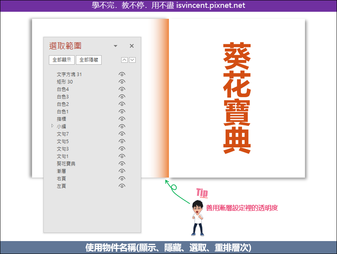Viewport: 337px width, 254px height.
Task: Click the 善用漸層設定裡的透明度 text
Action: tap(242, 208)
